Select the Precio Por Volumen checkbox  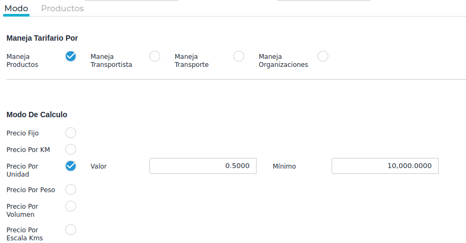tap(71, 206)
